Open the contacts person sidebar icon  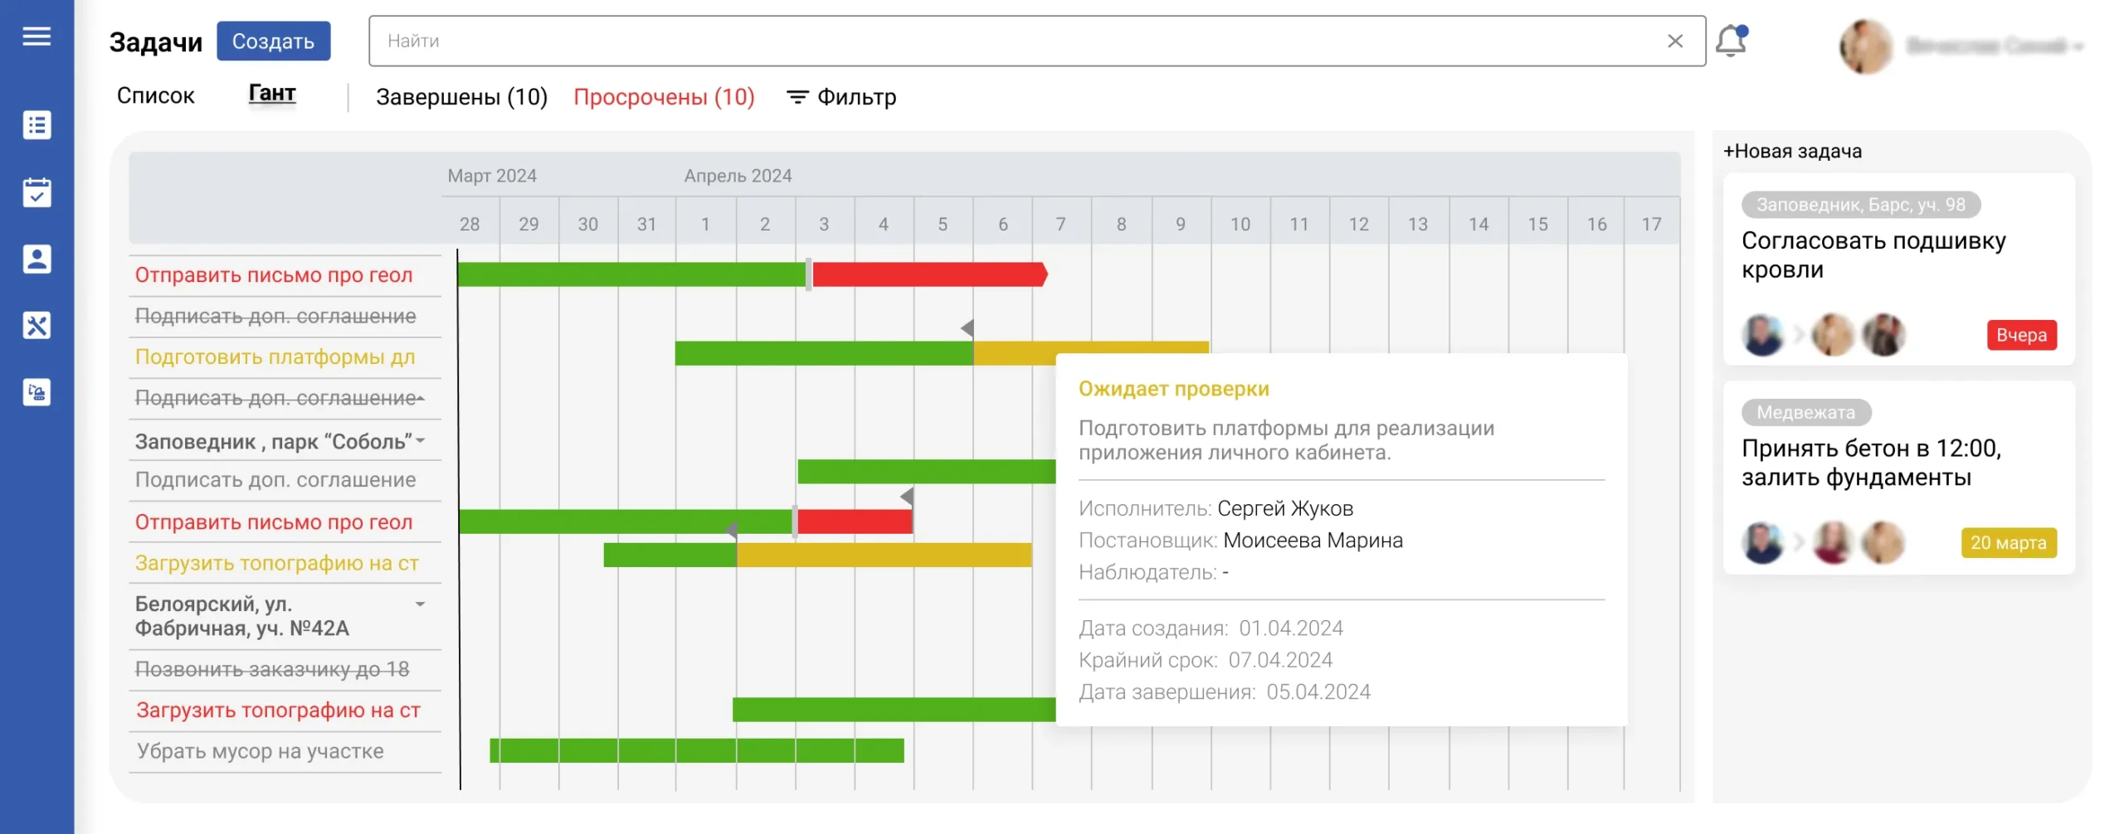pos(37,259)
